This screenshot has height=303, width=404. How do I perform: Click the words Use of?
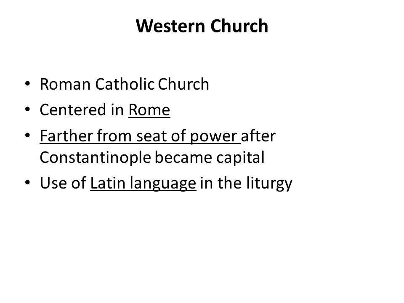point(63,183)
